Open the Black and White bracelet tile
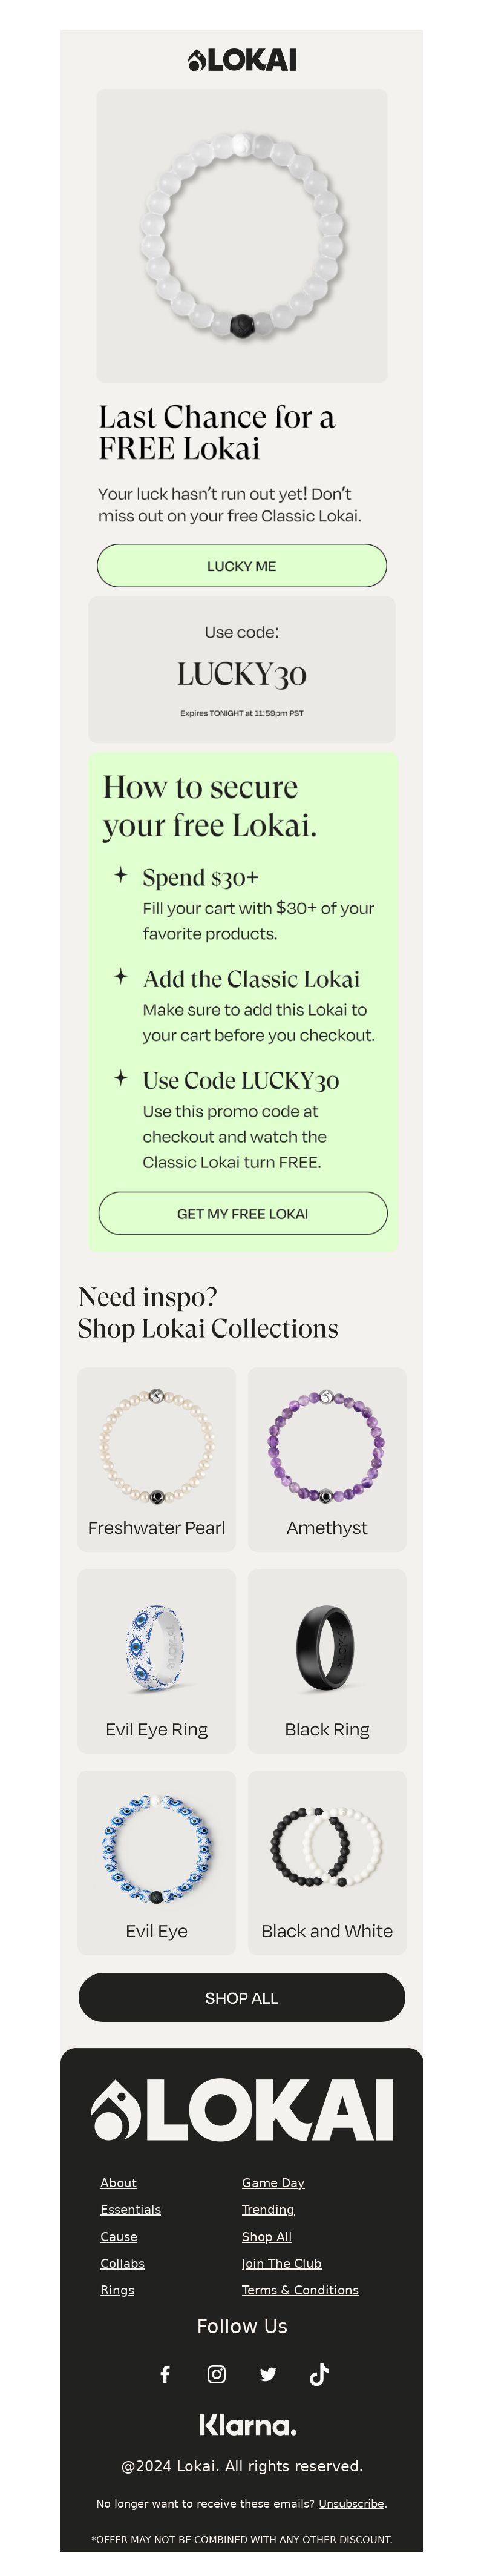The image size is (484, 2576). (x=327, y=1863)
